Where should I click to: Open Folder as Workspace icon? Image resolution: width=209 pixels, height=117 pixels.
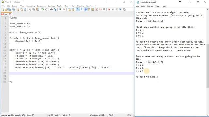click(100, 9)
